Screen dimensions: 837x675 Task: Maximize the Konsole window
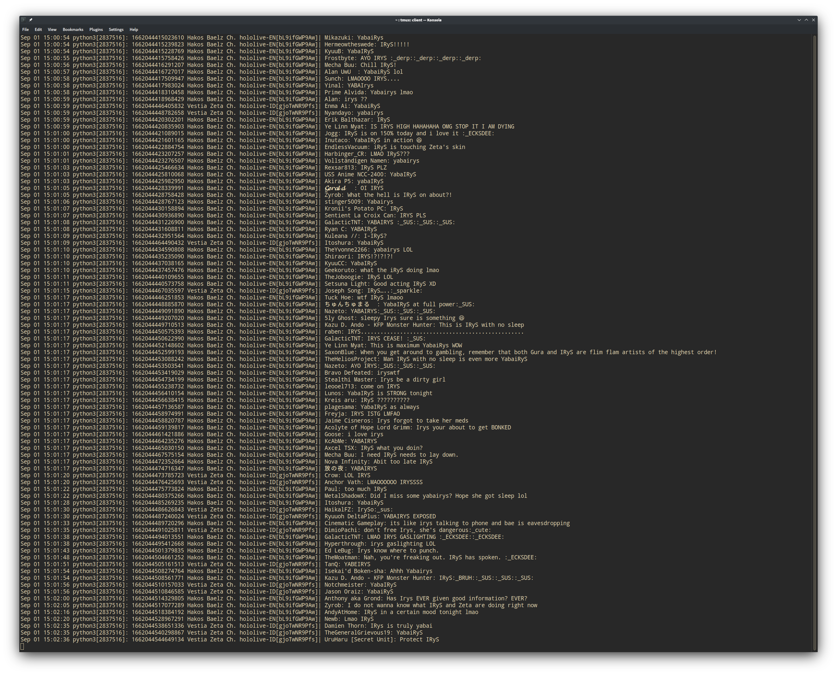806,20
